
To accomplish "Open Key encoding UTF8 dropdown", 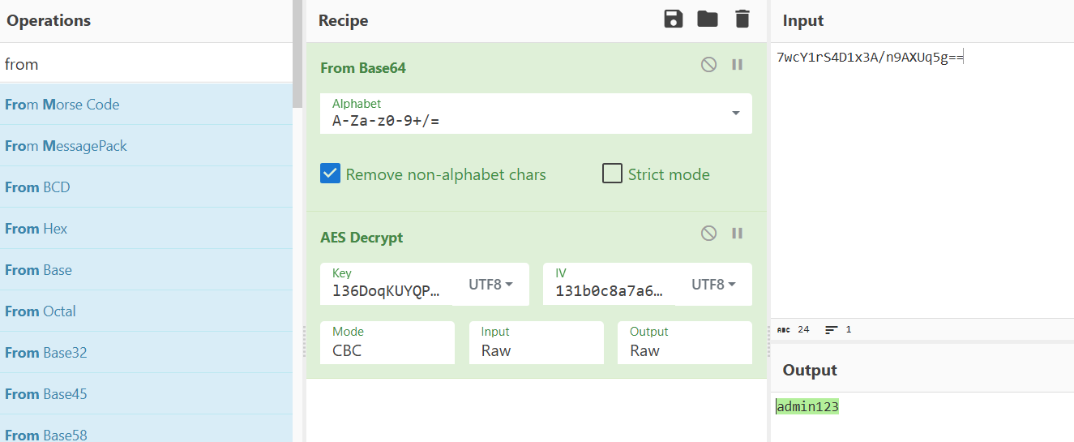I will click(x=491, y=285).
